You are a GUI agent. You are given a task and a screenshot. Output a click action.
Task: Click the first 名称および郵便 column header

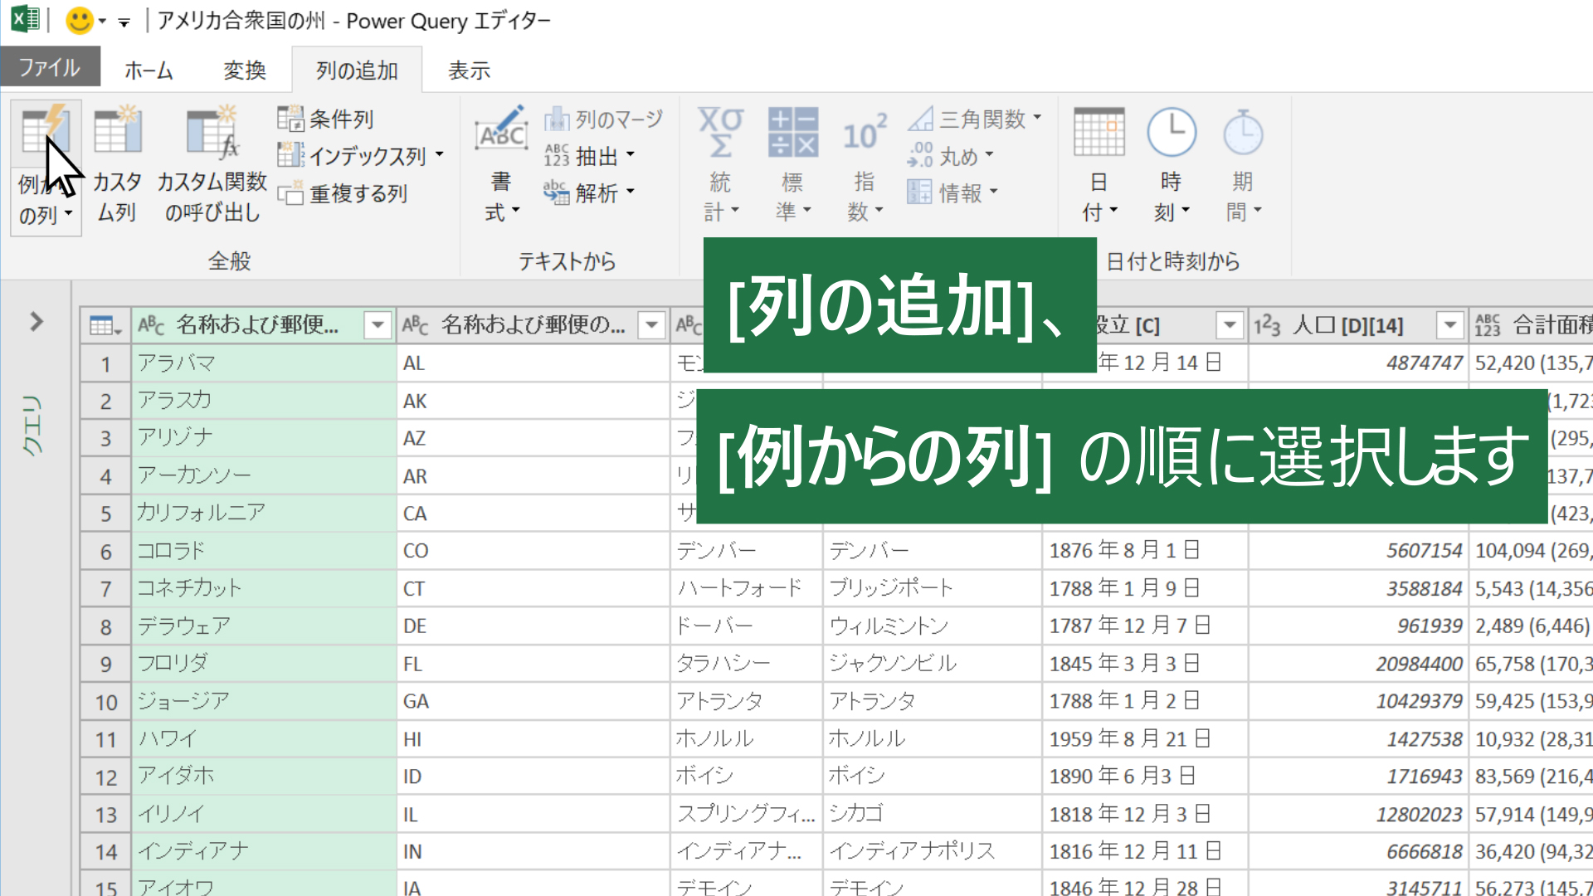264,325
